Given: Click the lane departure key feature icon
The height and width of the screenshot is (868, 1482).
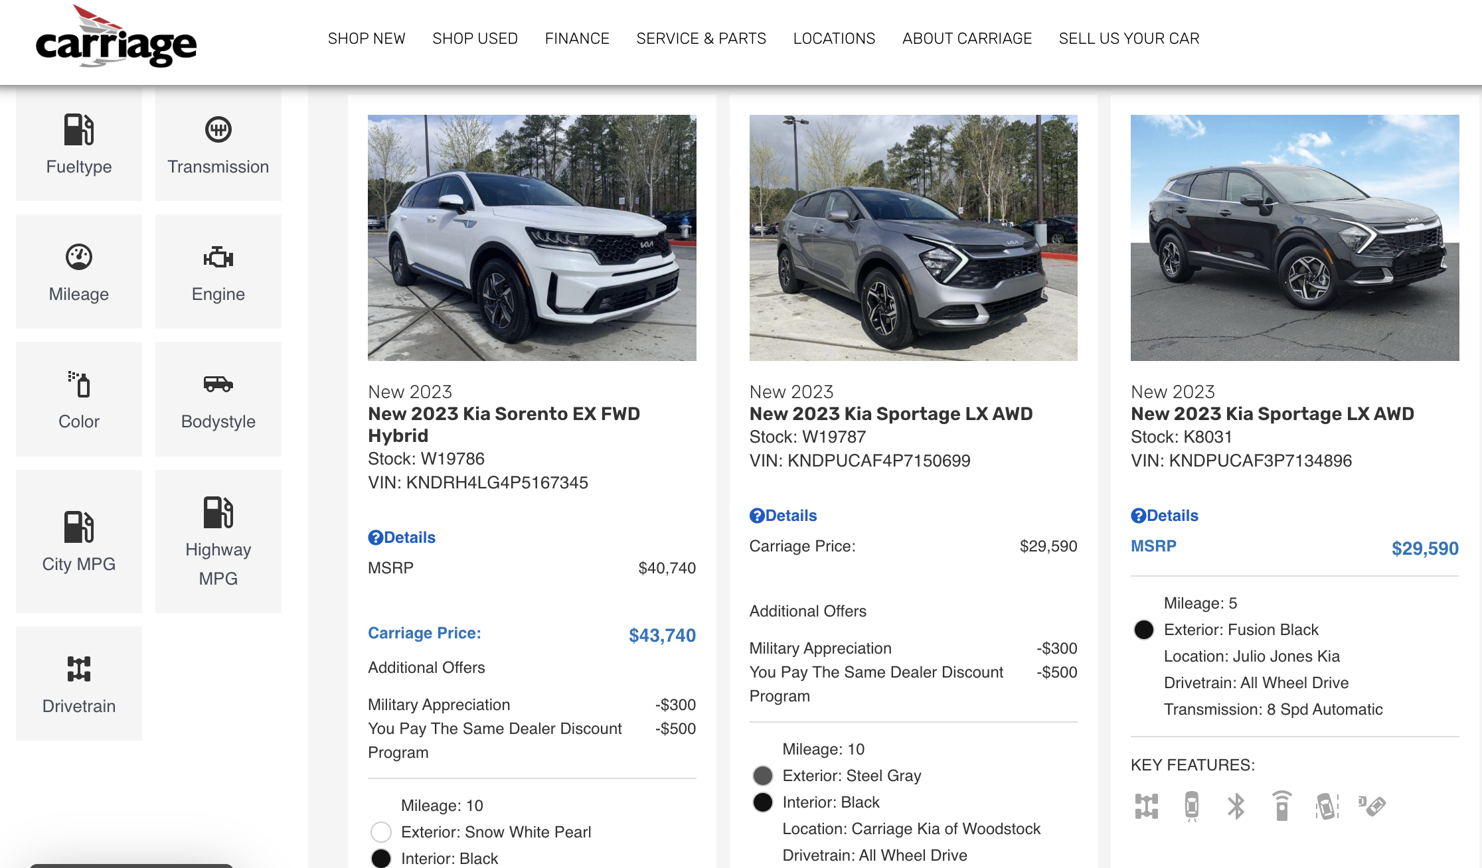Looking at the screenshot, I should point(1327,806).
